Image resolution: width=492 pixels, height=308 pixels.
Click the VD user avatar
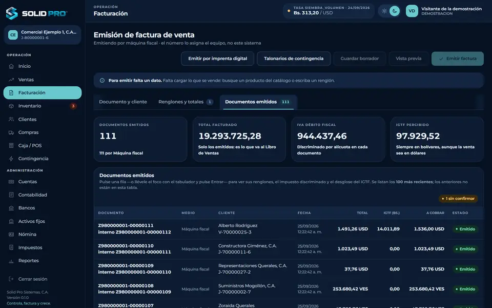click(x=412, y=11)
